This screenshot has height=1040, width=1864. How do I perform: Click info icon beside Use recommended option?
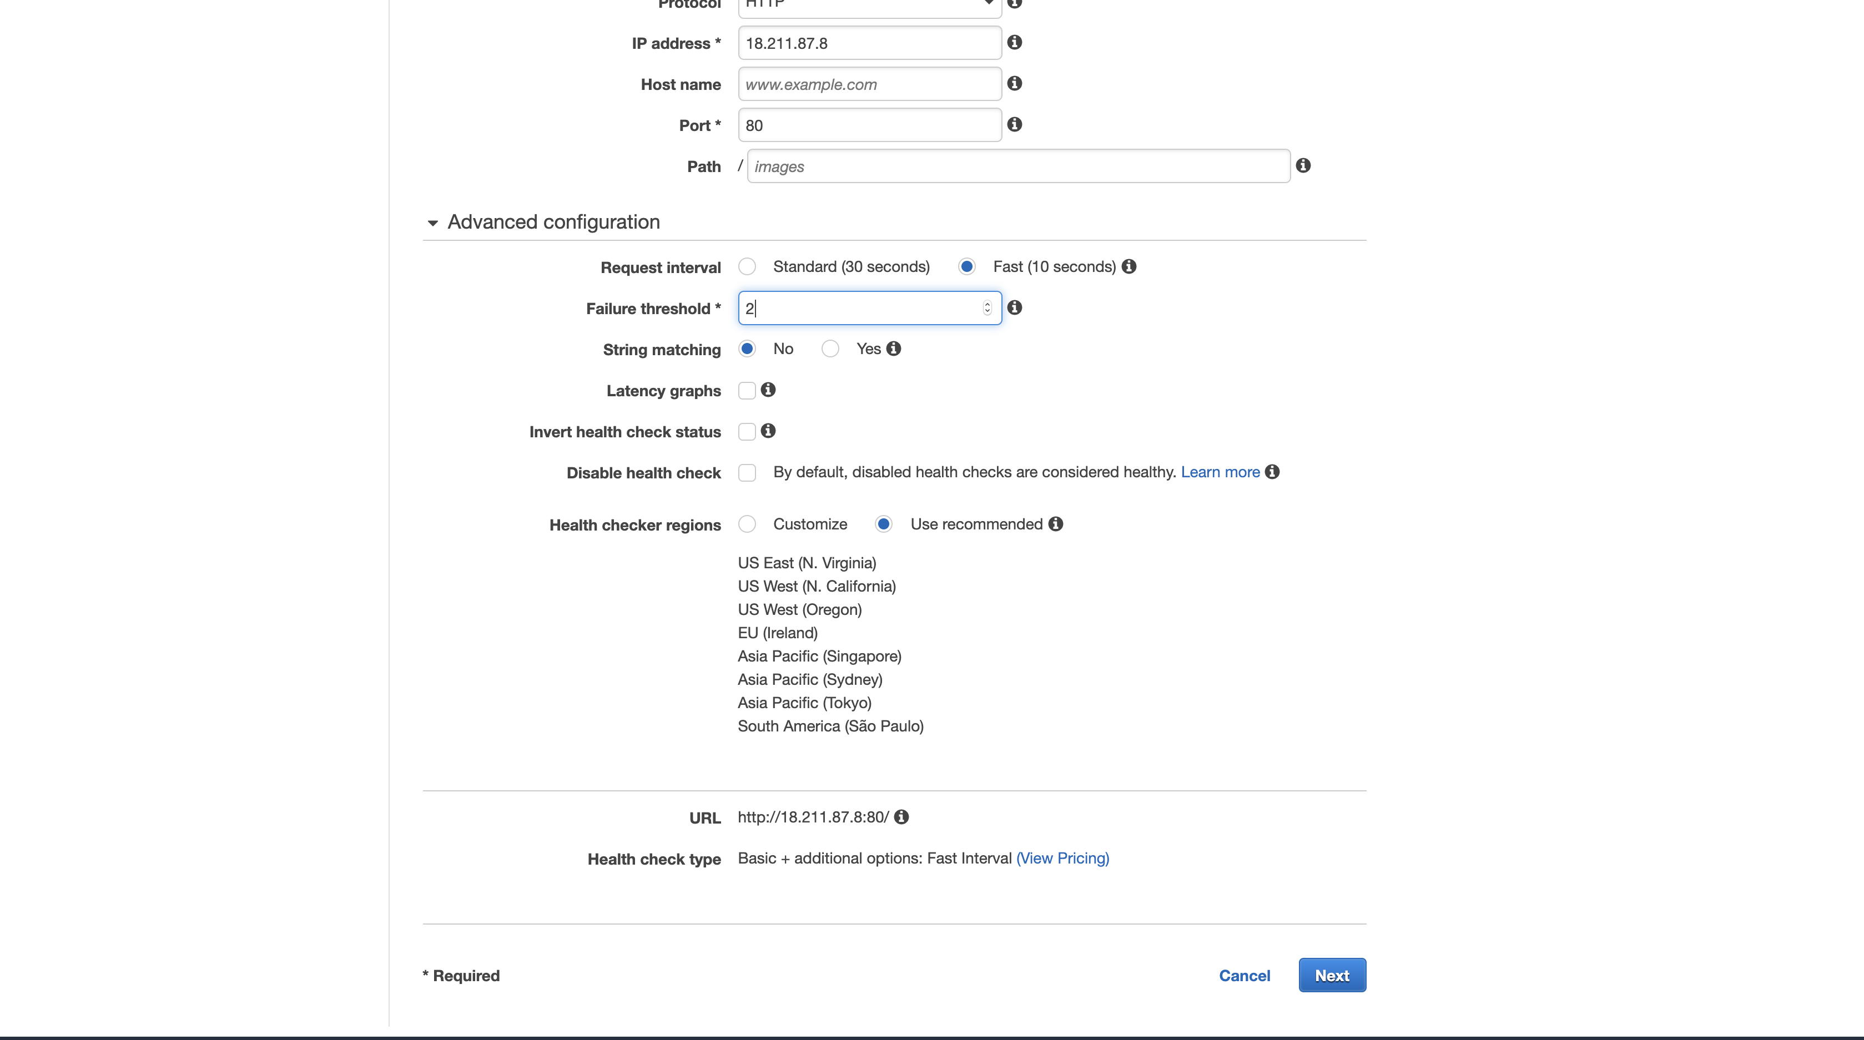1055,524
